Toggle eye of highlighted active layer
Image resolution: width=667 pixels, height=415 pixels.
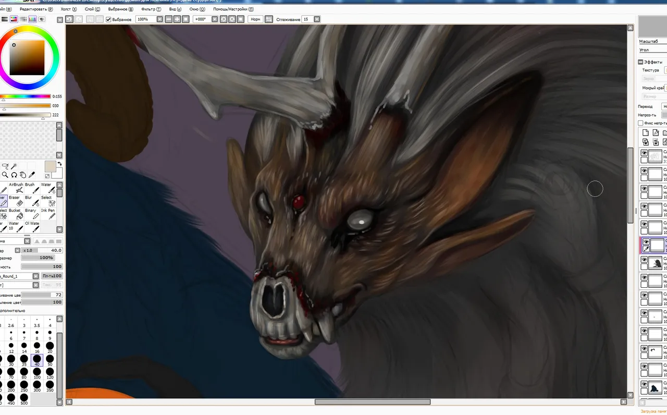(x=646, y=241)
